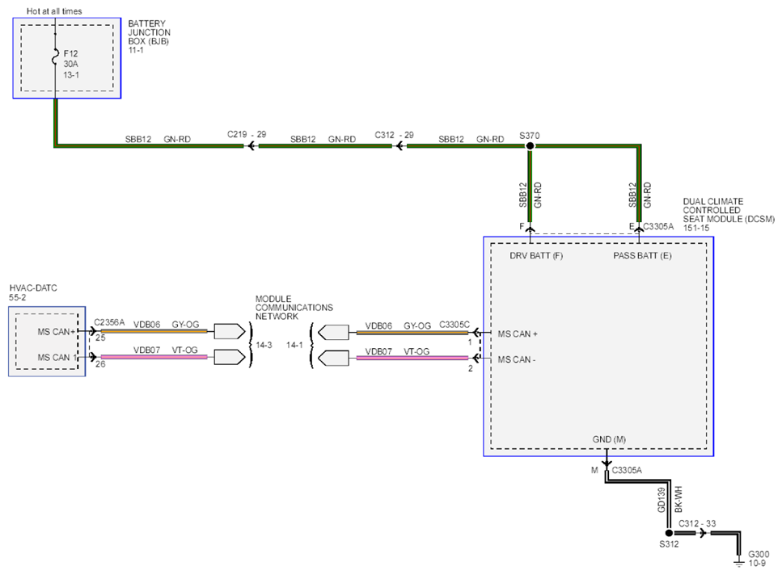Select the S312 splice label
The width and height of the screenshot is (782, 575).
669,544
